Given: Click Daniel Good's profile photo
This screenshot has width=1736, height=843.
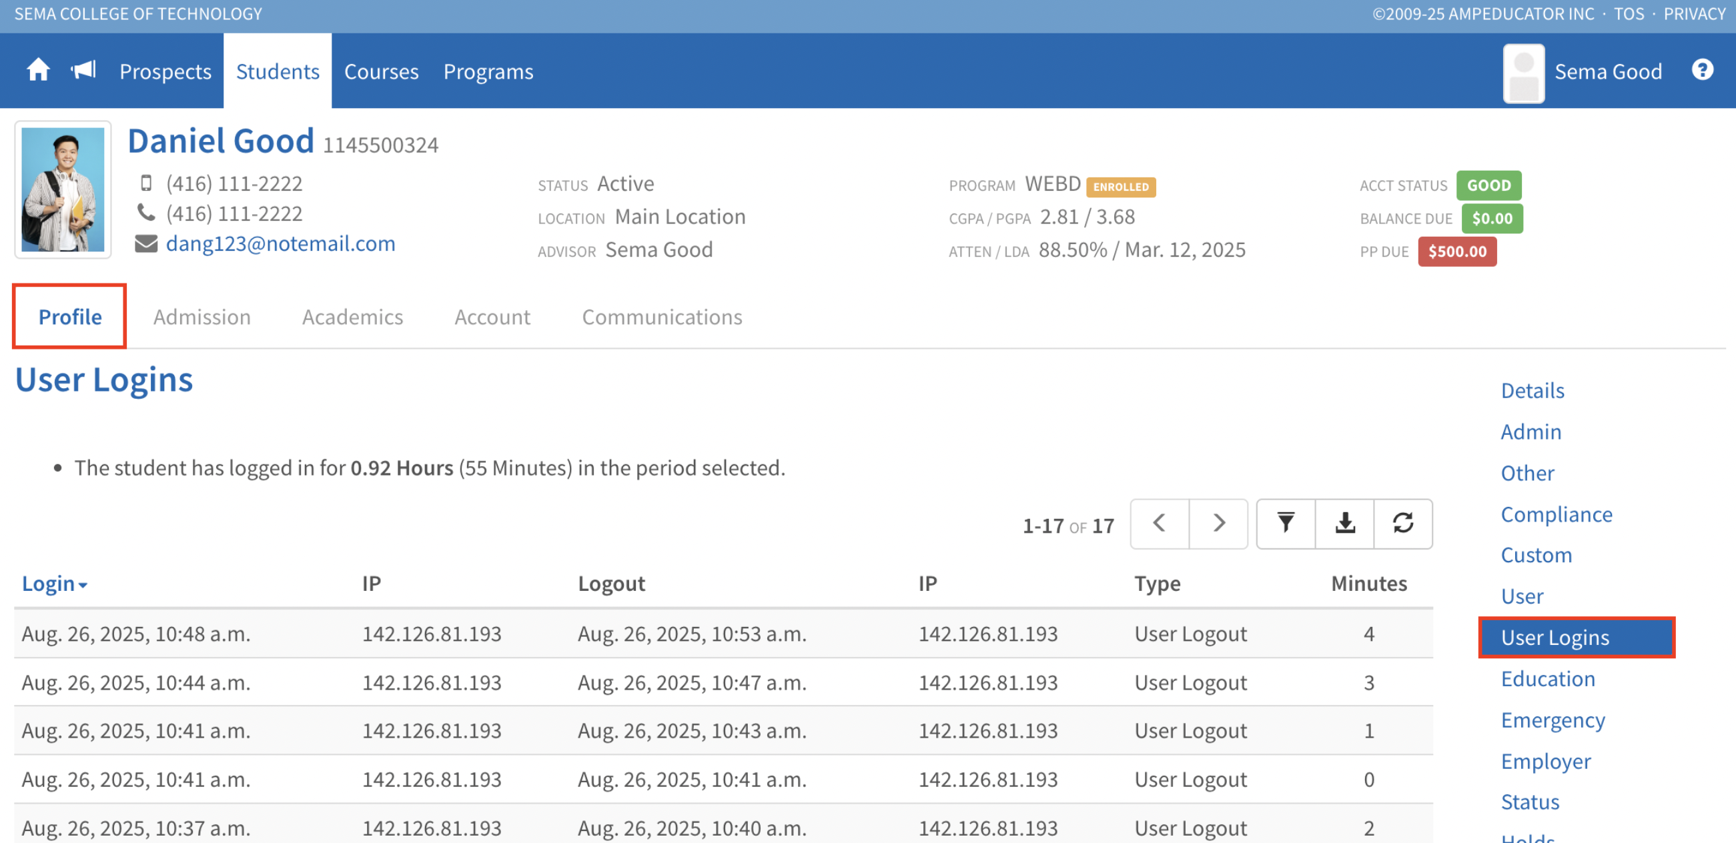Looking at the screenshot, I should tap(63, 190).
